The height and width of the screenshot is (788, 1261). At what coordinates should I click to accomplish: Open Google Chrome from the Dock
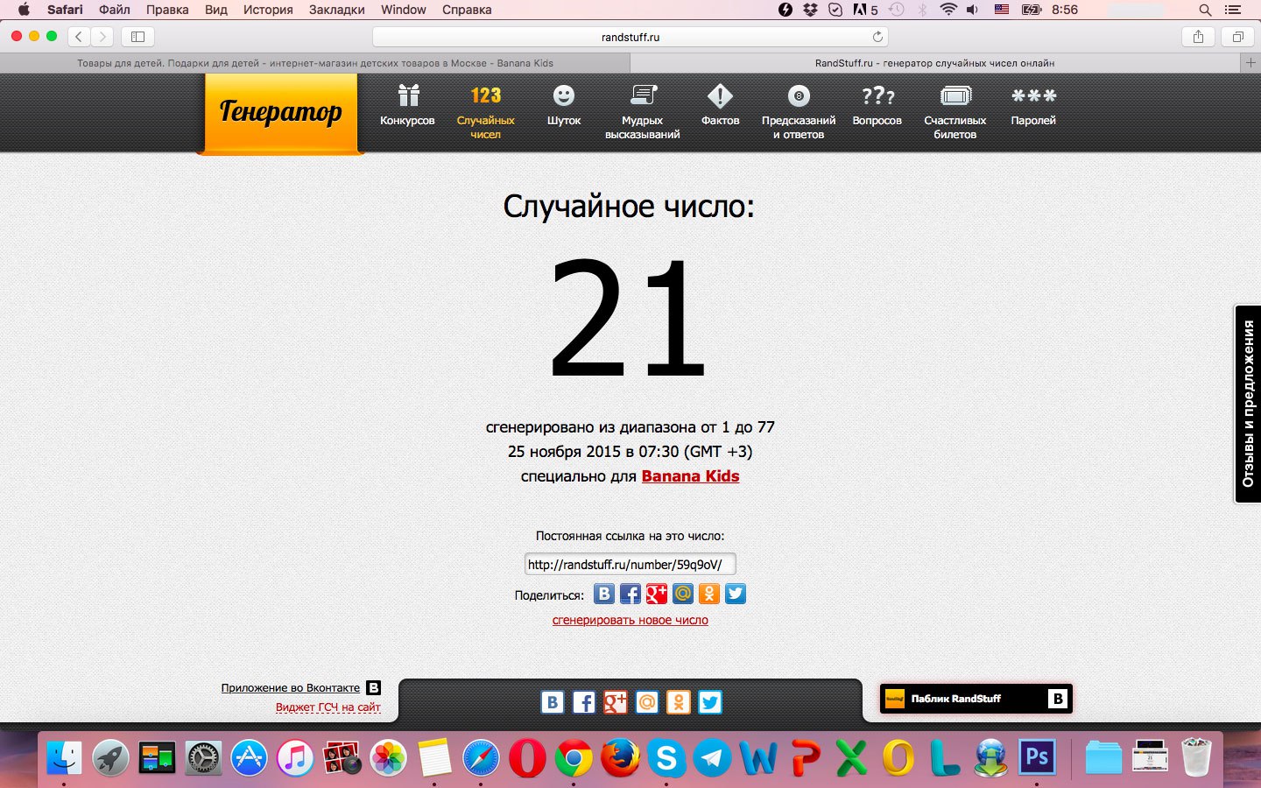click(574, 757)
